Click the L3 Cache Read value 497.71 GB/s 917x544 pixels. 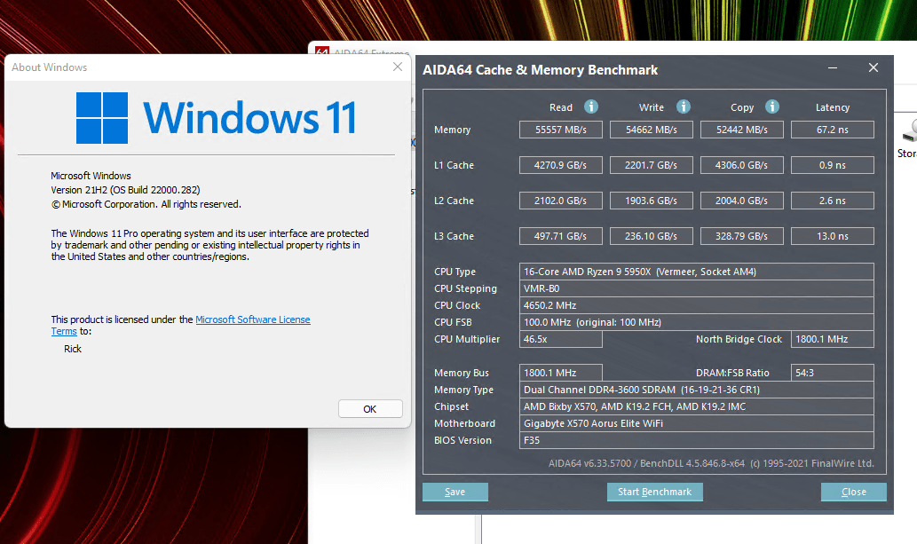click(561, 236)
